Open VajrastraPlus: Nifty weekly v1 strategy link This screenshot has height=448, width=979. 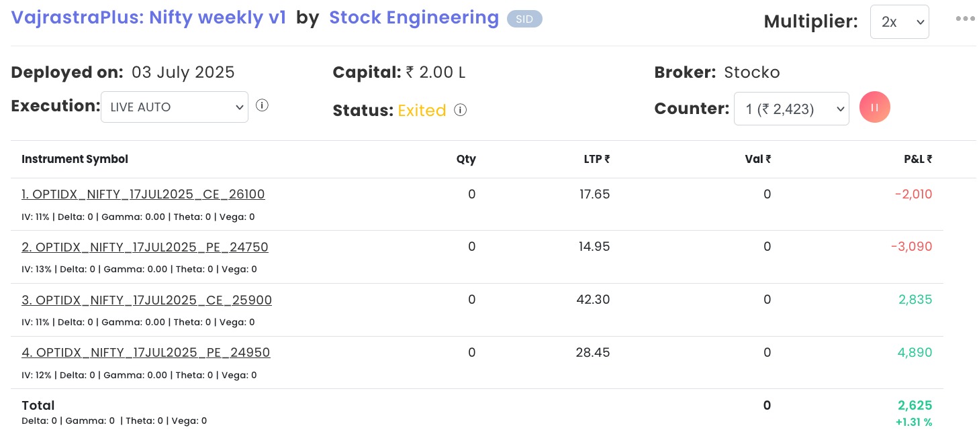[x=148, y=18]
